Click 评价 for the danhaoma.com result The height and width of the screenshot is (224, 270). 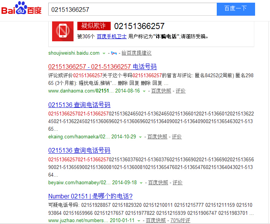tap(180, 91)
